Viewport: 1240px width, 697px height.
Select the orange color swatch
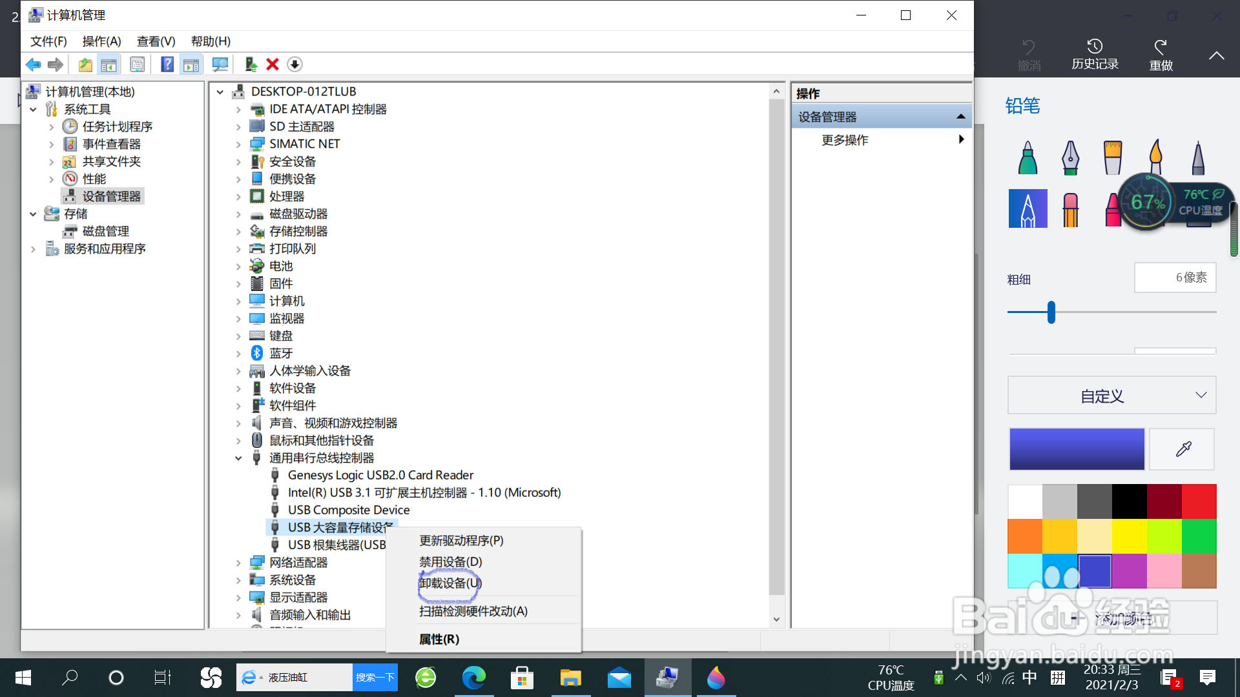click(x=1024, y=536)
